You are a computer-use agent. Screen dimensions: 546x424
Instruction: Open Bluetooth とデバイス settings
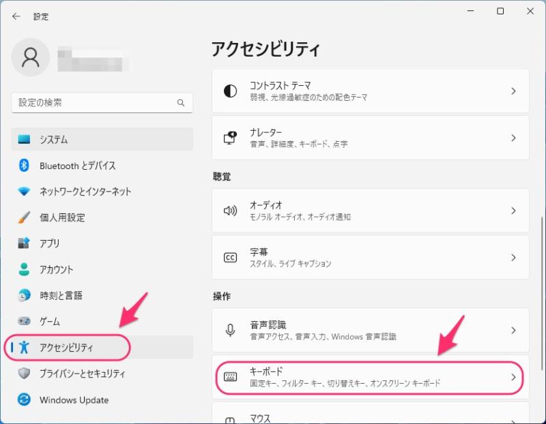(102, 165)
